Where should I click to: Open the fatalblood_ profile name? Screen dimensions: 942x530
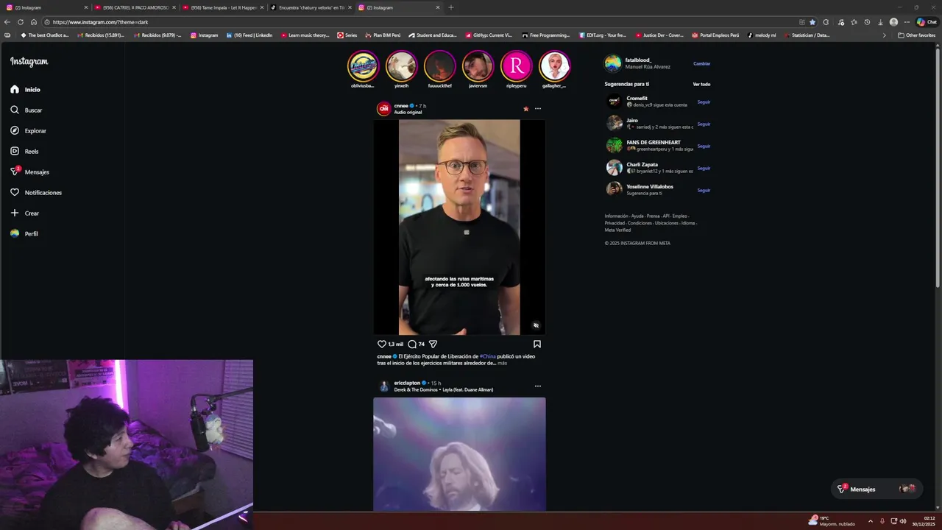(x=638, y=60)
